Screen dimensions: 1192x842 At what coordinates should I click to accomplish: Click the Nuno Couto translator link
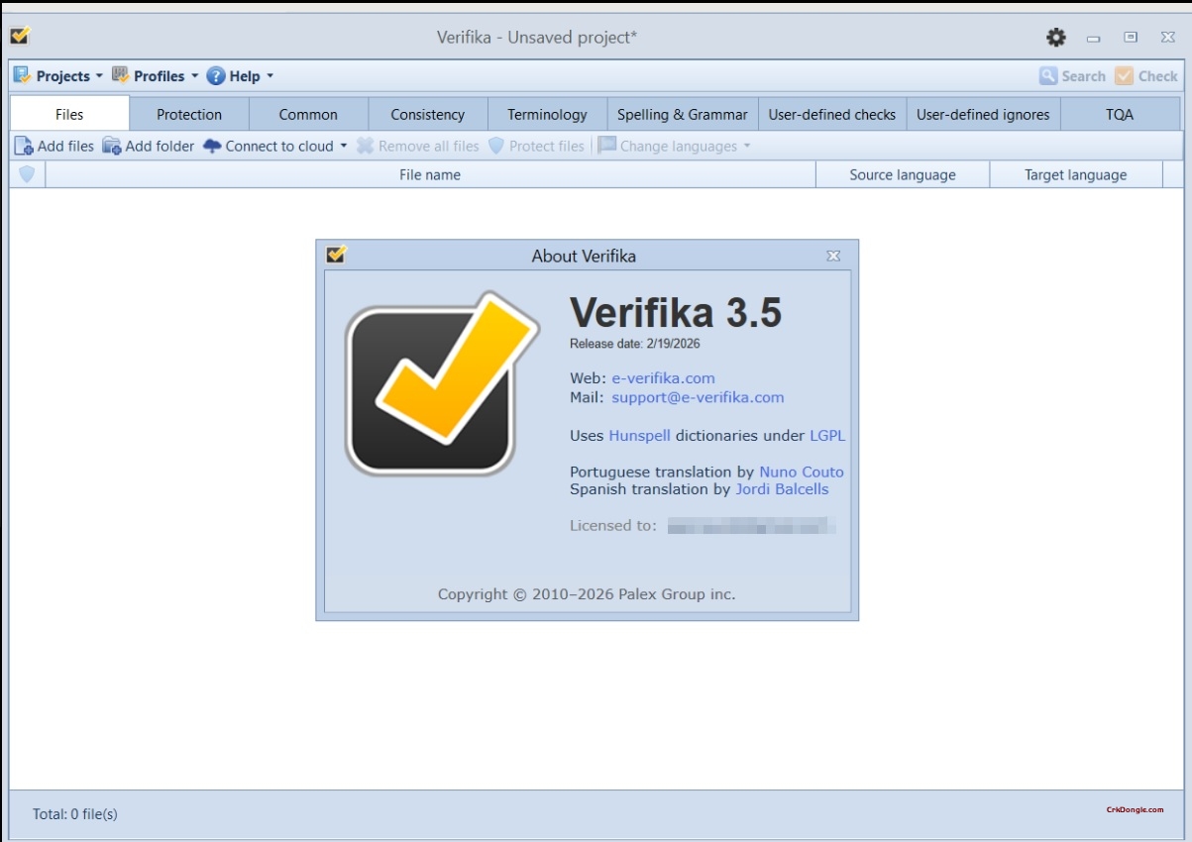click(x=802, y=472)
